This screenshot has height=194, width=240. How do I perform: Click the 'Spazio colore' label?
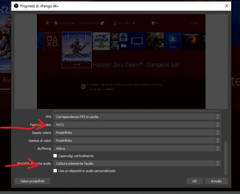click(x=41, y=133)
